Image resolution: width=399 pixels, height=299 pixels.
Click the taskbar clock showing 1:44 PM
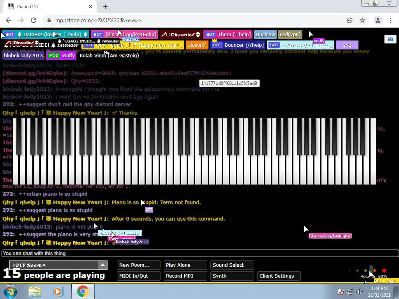pos(379,292)
